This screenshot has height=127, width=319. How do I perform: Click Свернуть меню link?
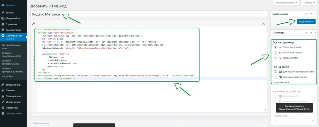[x=14, y=113]
